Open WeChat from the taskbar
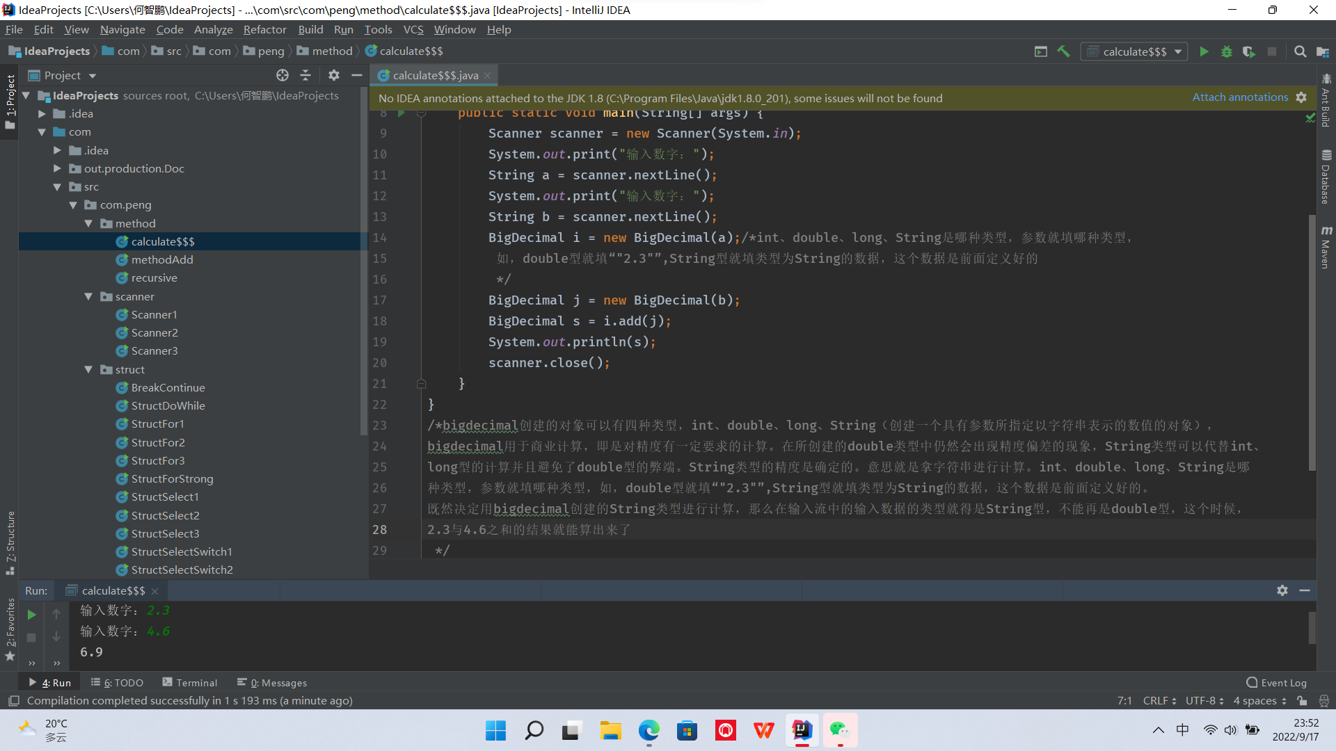Viewport: 1336px width, 751px height. (840, 730)
